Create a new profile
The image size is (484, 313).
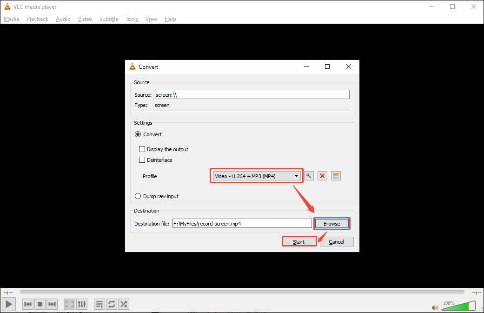pos(336,175)
